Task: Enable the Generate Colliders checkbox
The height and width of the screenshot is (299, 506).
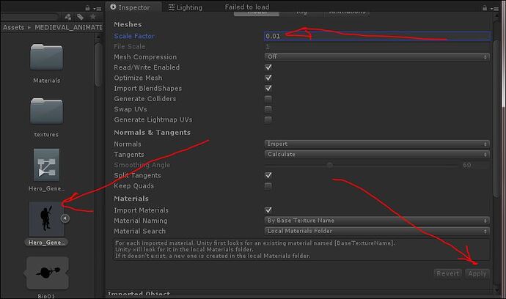Action: pos(268,99)
